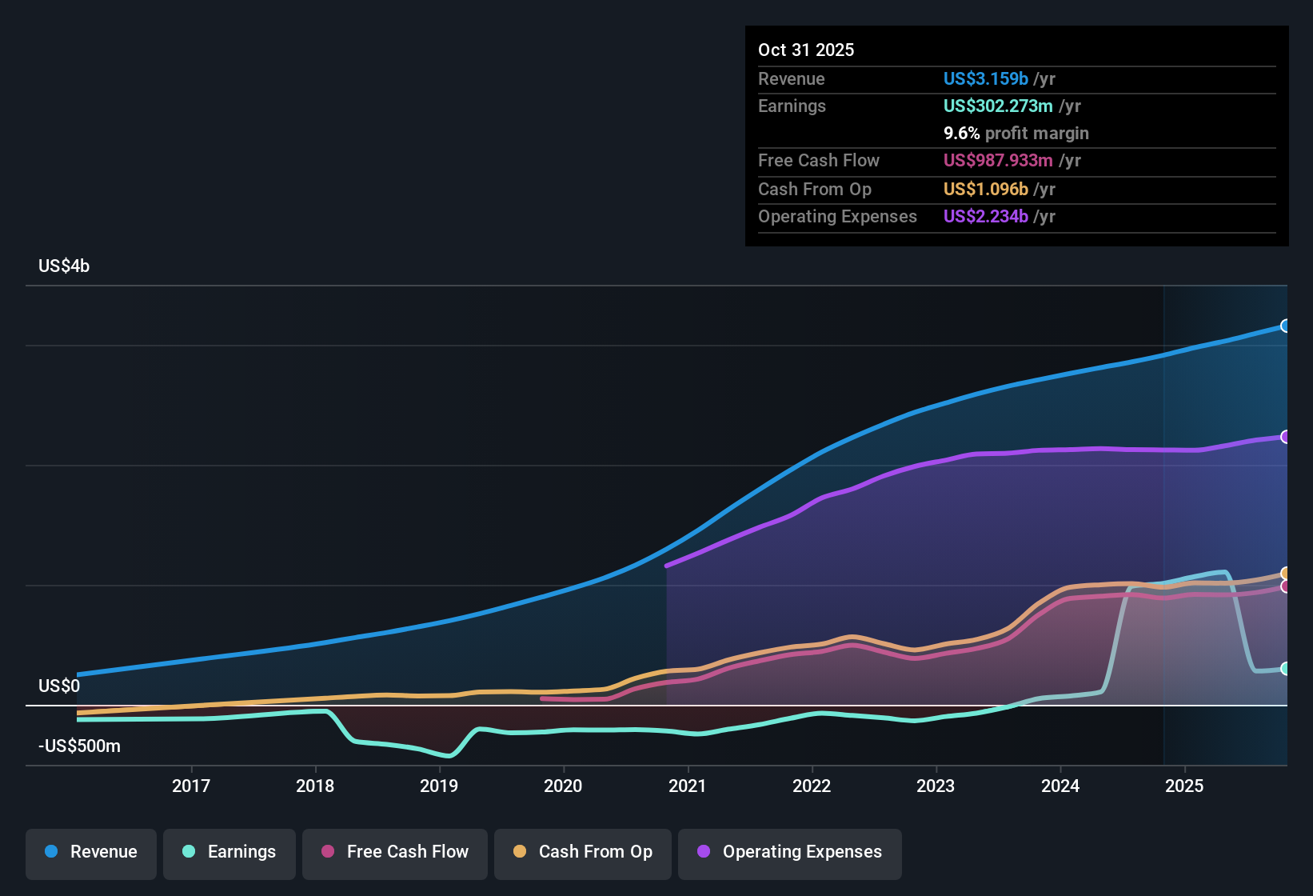Select the teal Earnings legend dot
Image resolution: width=1313 pixels, height=896 pixels.
coord(189,852)
